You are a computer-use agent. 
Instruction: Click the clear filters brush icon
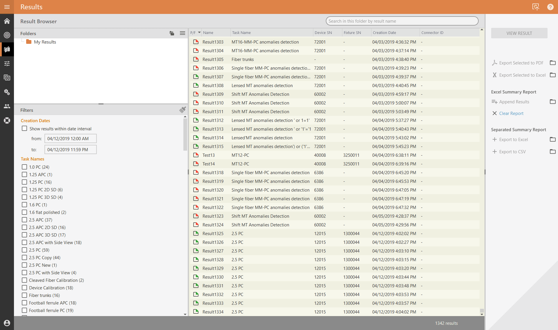[183, 110]
